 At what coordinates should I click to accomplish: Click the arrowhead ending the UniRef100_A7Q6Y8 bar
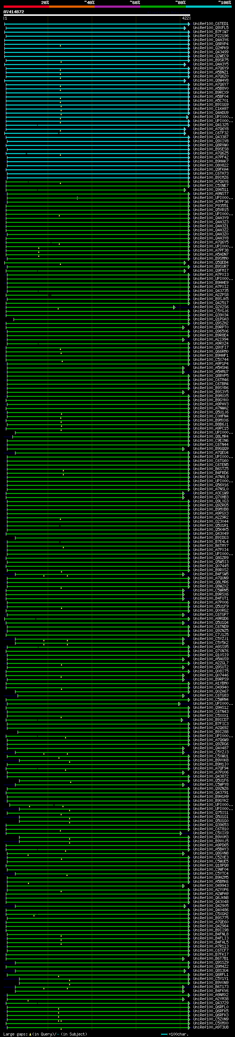185,129
